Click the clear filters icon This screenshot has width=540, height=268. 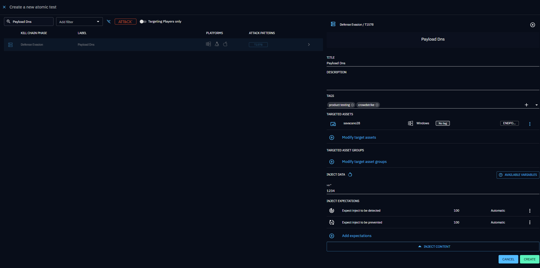tap(109, 22)
